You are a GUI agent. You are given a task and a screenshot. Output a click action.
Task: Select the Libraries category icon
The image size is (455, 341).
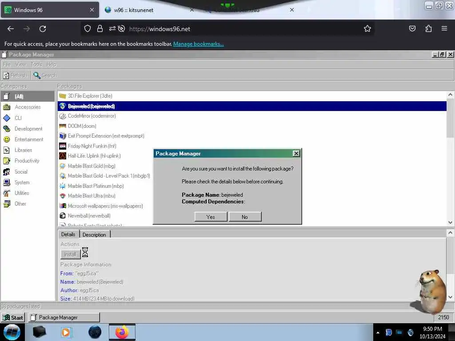(x=7, y=150)
